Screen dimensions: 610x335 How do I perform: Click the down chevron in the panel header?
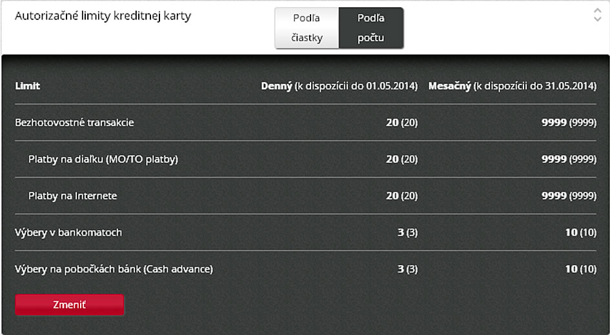click(598, 19)
